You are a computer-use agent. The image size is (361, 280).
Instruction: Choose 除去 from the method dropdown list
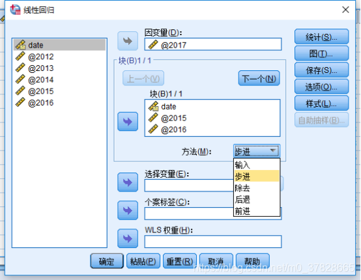click(257, 188)
